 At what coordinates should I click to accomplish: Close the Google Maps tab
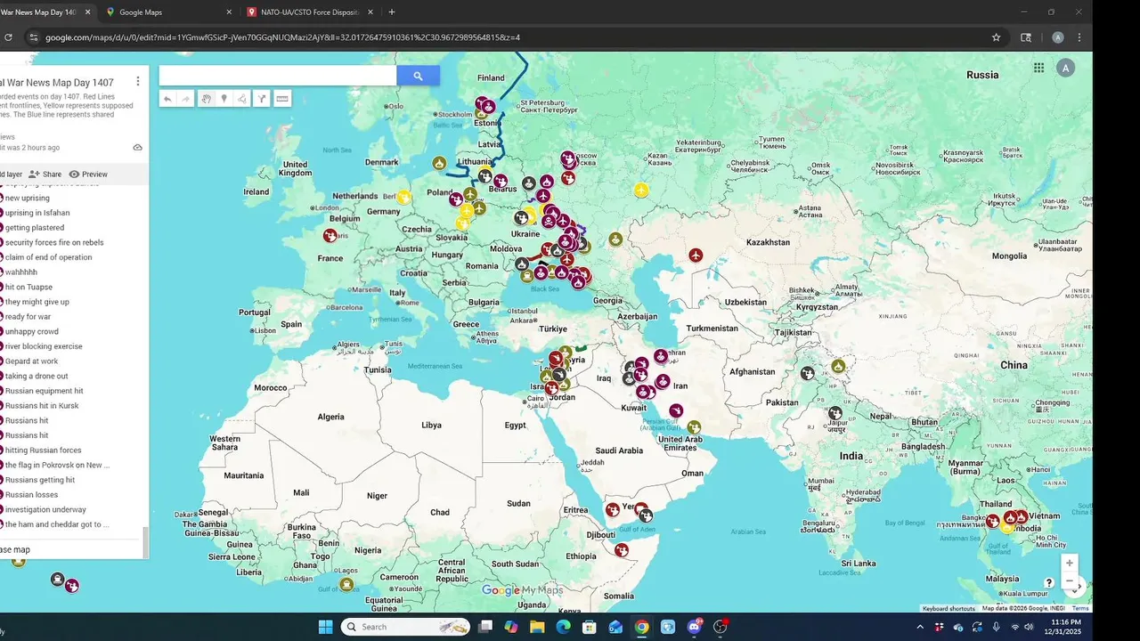pos(229,12)
